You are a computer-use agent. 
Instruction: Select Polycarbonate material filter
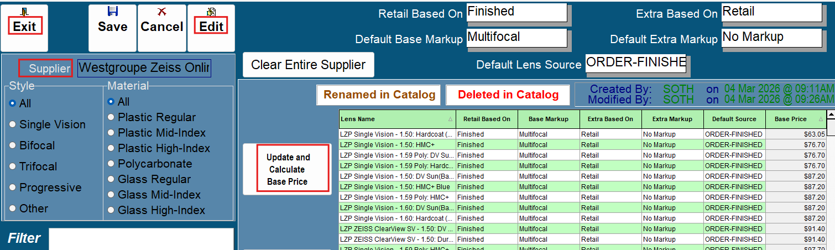point(111,164)
